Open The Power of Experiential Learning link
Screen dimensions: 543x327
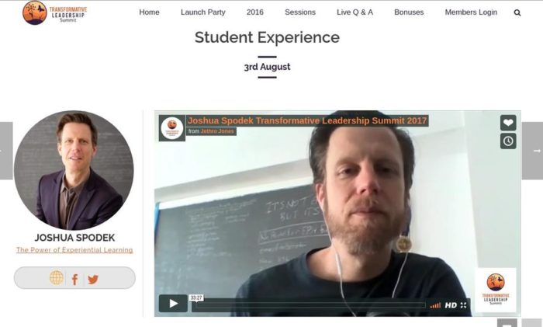pyautogui.click(x=74, y=249)
